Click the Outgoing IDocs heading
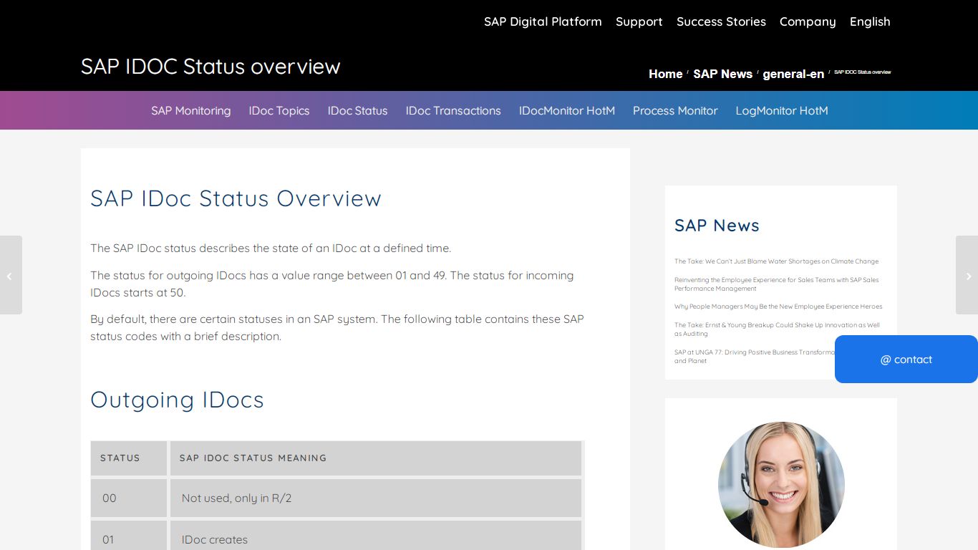 click(x=177, y=400)
